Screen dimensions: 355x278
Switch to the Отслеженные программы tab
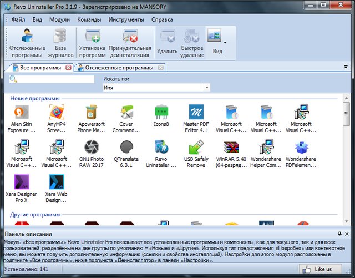click(x=119, y=68)
